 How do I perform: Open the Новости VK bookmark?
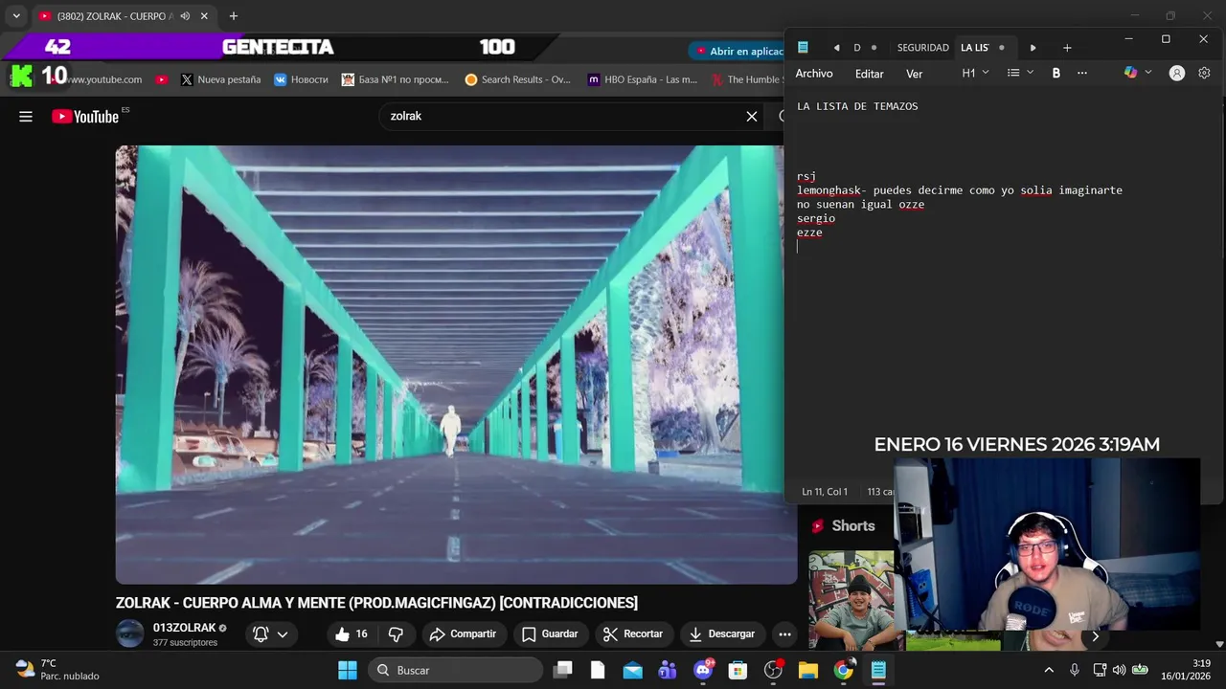tap(301, 79)
